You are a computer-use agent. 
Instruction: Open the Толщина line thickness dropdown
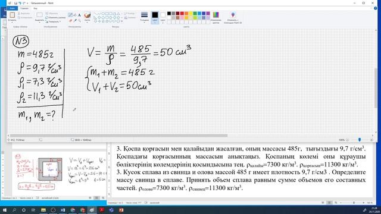144,17
